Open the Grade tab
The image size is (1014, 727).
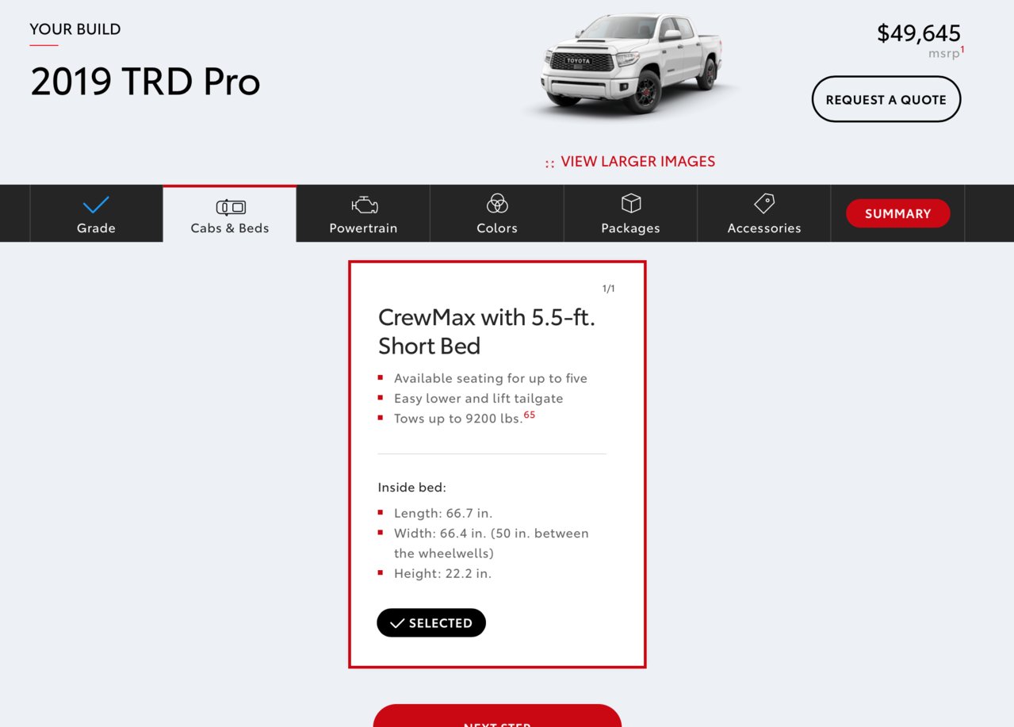click(96, 213)
